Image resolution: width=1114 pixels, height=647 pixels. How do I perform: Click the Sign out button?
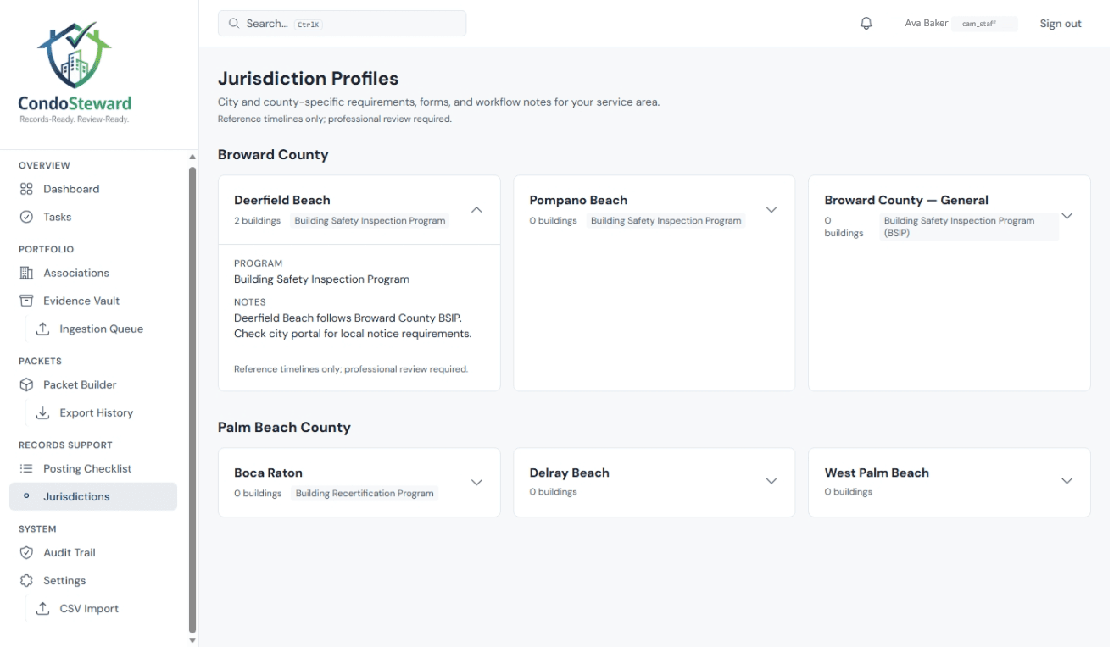tap(1060, 23)
